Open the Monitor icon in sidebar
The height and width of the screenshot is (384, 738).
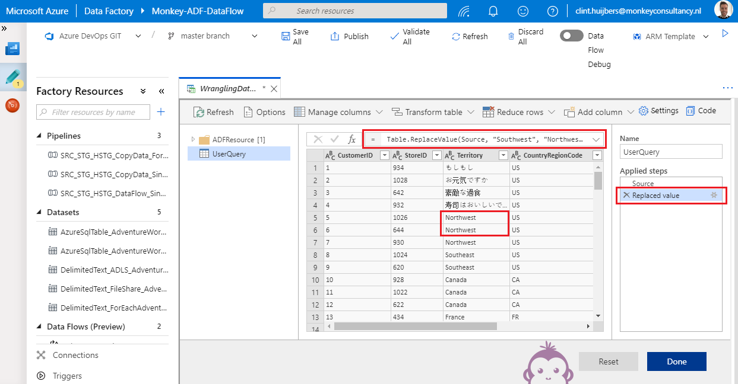[x=12, y=105]
